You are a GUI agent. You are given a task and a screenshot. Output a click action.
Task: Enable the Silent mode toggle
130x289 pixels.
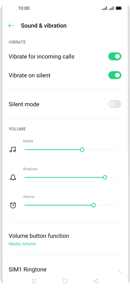[x=115, y=104]
